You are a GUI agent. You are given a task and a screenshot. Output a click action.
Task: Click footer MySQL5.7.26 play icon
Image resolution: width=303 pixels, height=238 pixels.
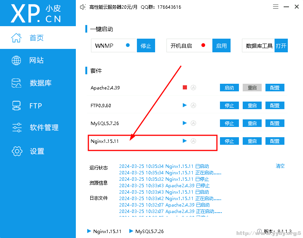point(131,231)
